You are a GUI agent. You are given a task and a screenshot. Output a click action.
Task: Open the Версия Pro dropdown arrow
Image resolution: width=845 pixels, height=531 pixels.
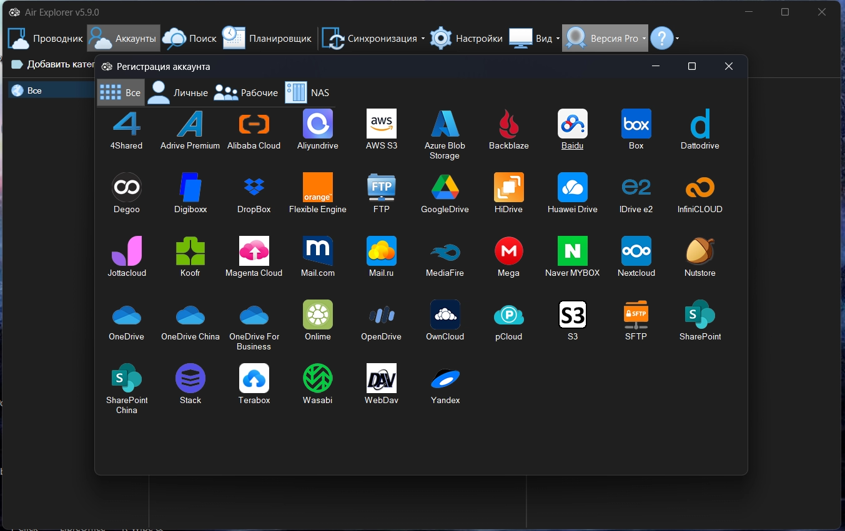(644, 39)
